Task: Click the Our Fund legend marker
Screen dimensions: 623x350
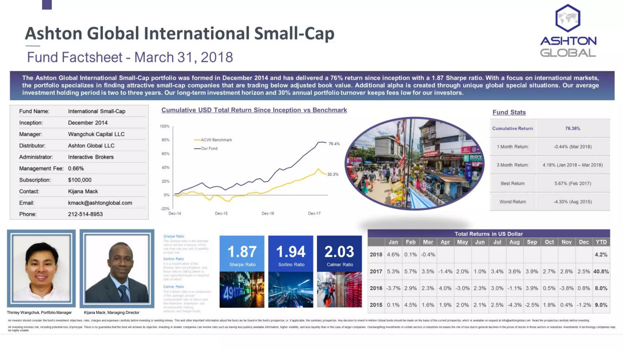Action: [197, 149]
